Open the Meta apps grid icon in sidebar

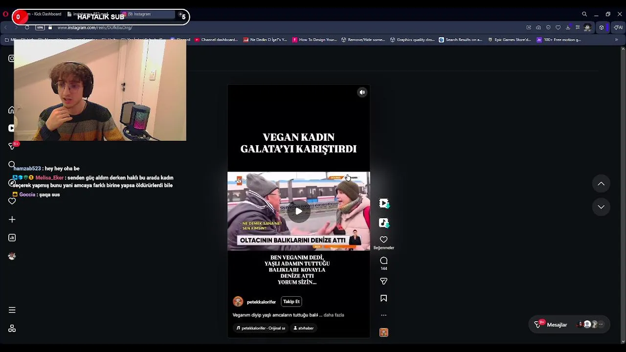[12, 329]
